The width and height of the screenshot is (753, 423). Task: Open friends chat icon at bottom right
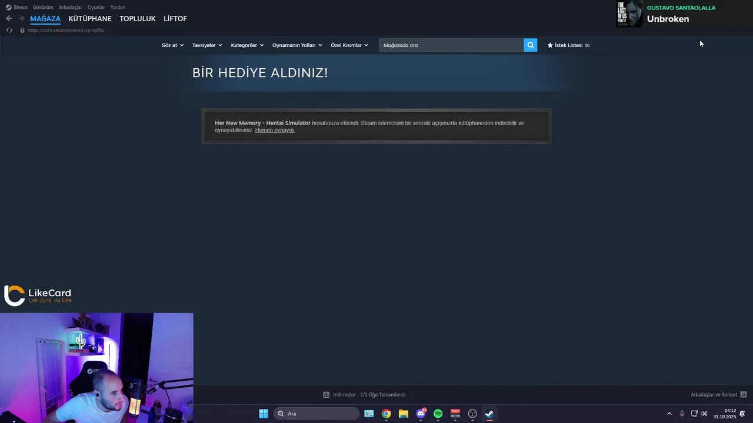point(744,395)
